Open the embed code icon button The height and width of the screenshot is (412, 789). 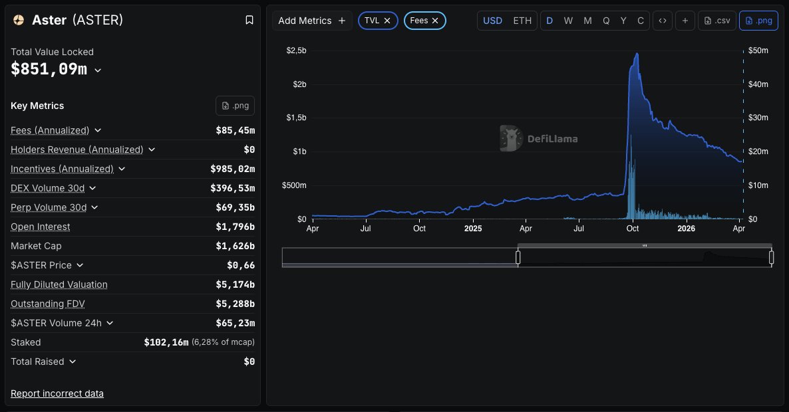[662, 21]
